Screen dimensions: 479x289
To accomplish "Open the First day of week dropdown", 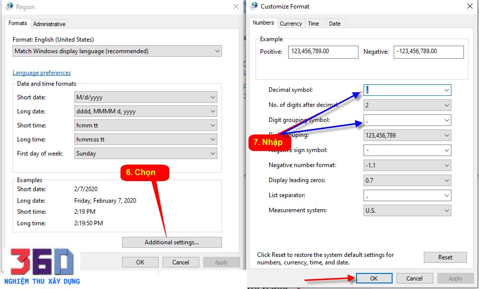I will coord(213,154).
